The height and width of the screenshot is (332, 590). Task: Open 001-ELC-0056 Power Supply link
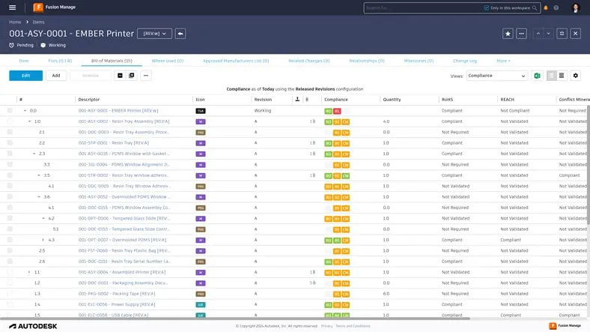tap(117, 304)
